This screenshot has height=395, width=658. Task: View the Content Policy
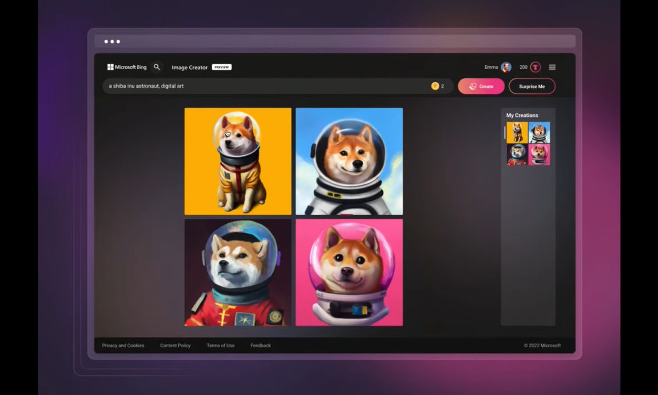point(175,346)
